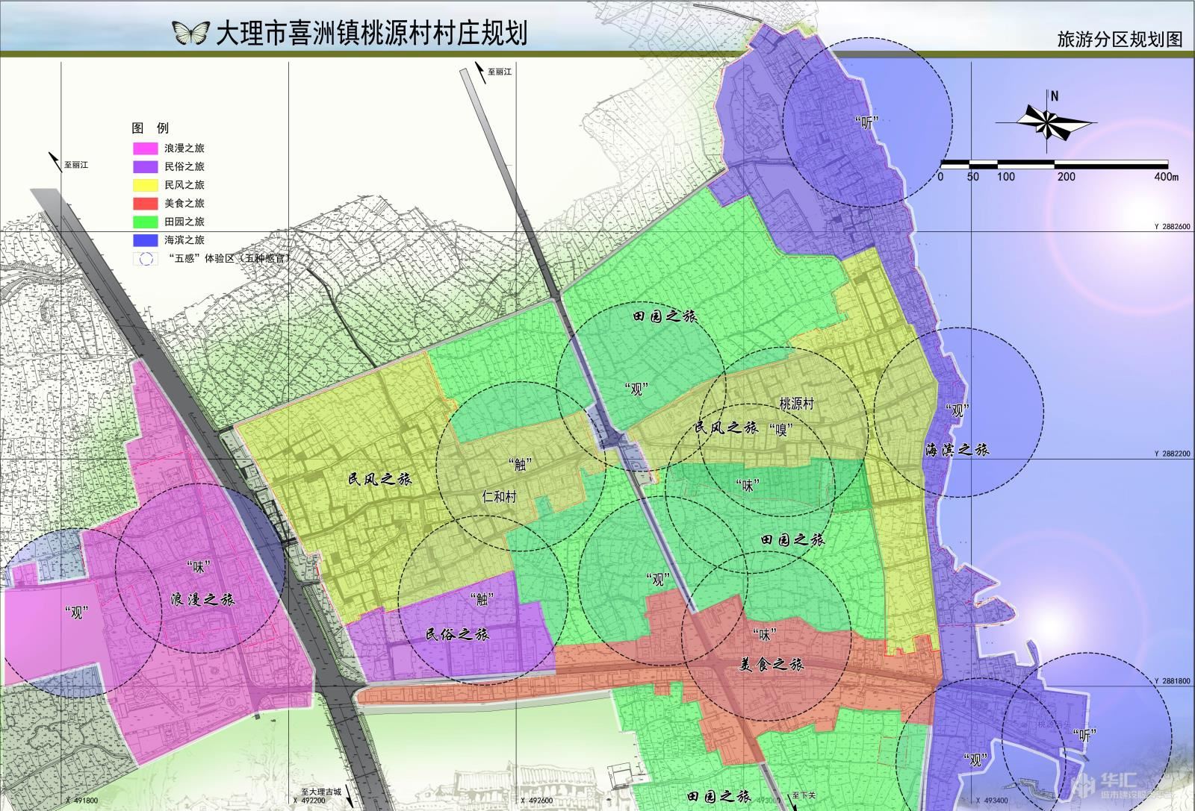Select the 桃源村 village label
This screenshot has width=1195, height=811.
pyautogui.click(x=796, y=404)
